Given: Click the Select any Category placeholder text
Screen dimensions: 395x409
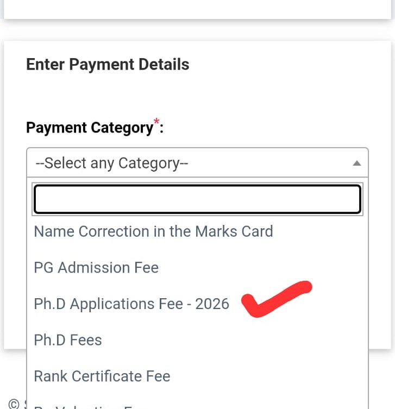Looking at the screenshot, I should coord(111,163).
